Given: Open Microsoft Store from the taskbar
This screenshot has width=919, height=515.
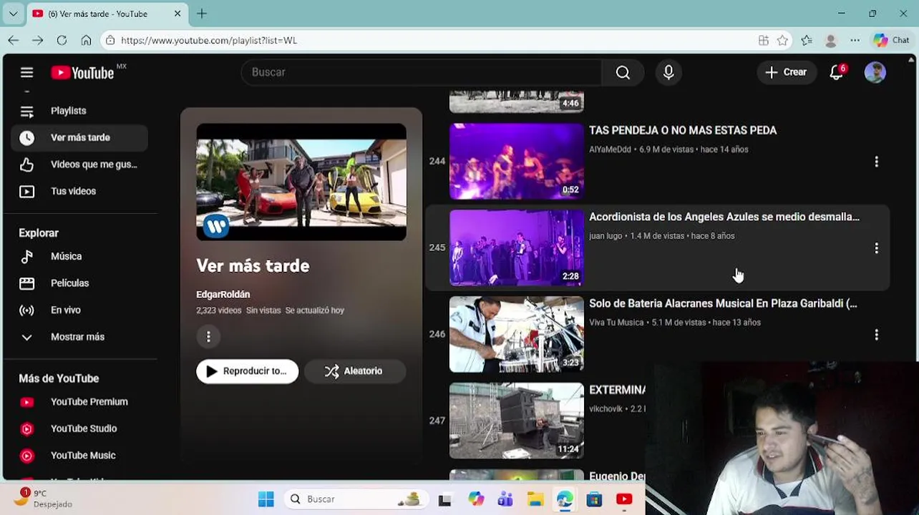Looking at the screenshot, I should pyautogui.click(x=594, y=499).
